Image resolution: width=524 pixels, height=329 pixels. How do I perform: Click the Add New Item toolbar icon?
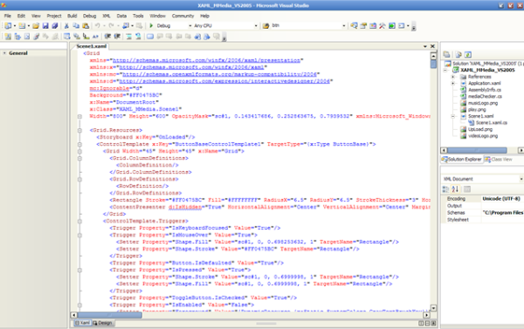(x=22, y=25)
